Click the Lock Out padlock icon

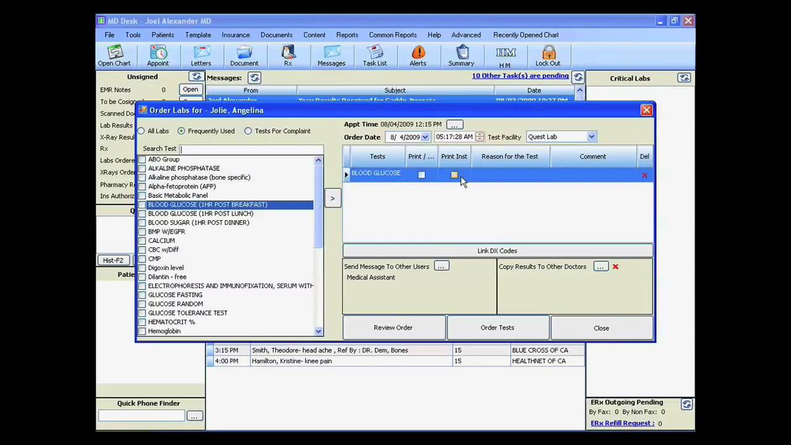548,56
